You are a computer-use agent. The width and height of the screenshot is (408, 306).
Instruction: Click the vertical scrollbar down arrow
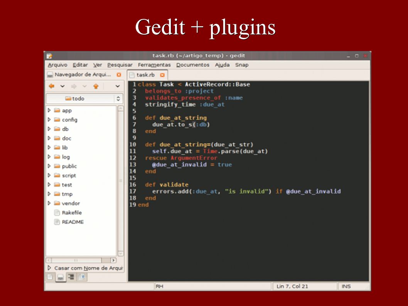pos(120,254)
